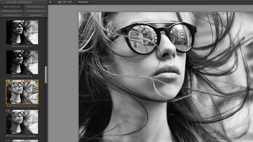
Task: Show ULUBIONE (0) favorites list
Action: click(x=36, y=15)
